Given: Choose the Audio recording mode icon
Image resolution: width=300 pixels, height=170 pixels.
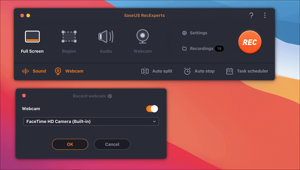Looking at the screenshot, I should click(106, 37).
